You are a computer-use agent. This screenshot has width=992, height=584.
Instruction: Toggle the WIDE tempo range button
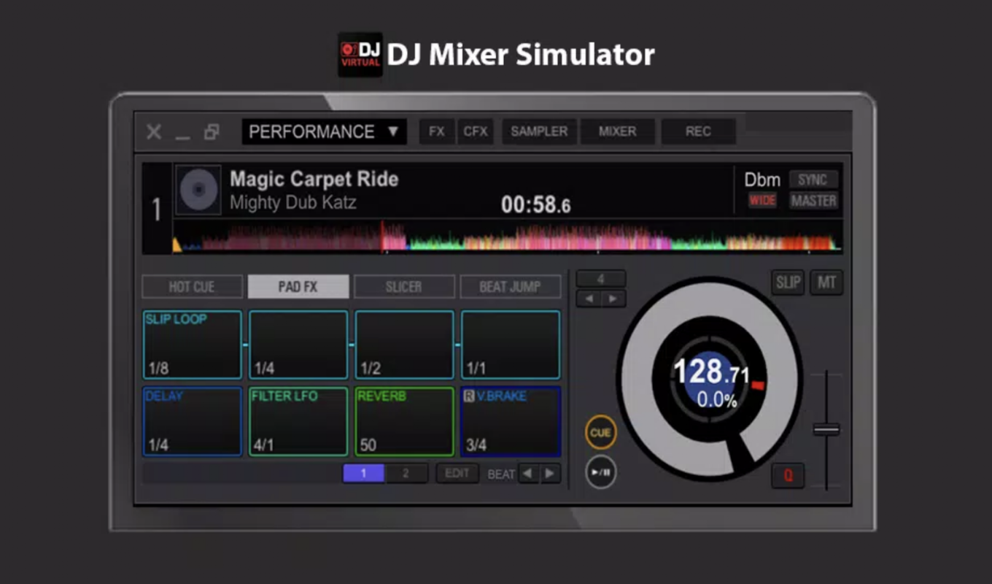[762, 201]
